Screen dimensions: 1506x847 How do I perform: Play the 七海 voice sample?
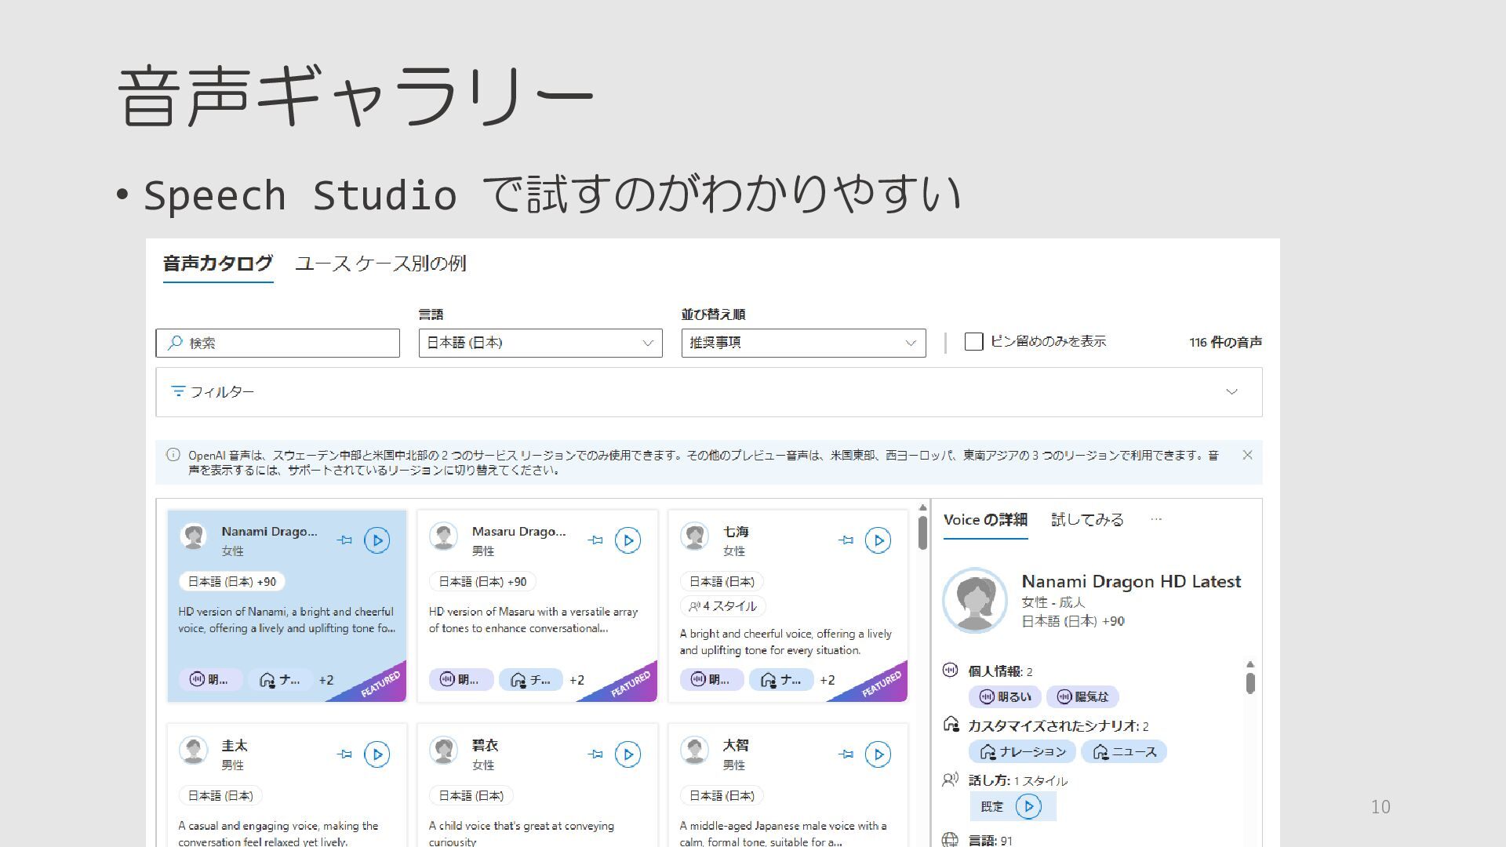coord(878,540)
